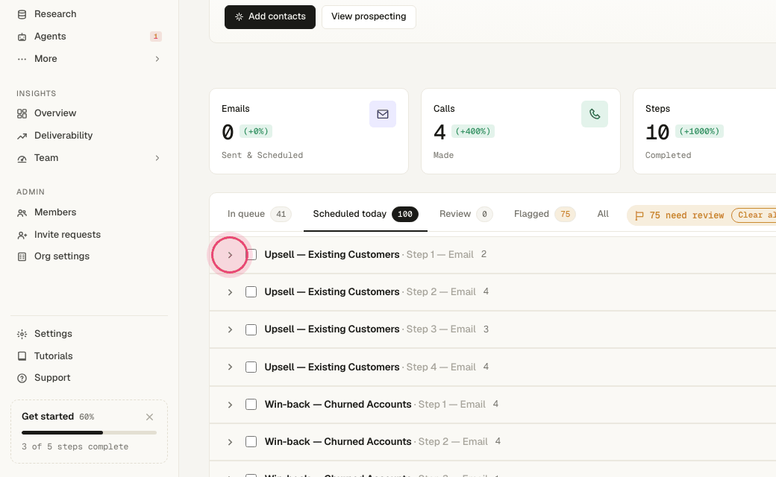776x477 pixels.
Task: Open the Research sidebar icon
Action: 22,14
